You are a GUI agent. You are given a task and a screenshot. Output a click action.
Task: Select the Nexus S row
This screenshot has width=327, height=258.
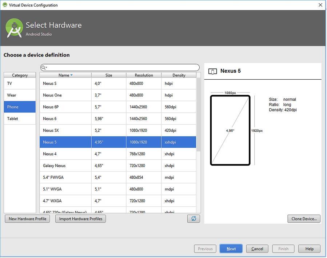coord(118,83)
